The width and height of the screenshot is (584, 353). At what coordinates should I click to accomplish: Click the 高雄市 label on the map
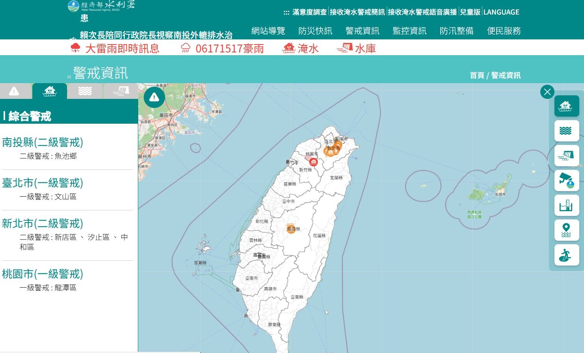click(x=270, y=289)
